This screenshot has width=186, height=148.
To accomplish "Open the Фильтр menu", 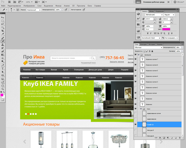I will (x=58, y=6).
